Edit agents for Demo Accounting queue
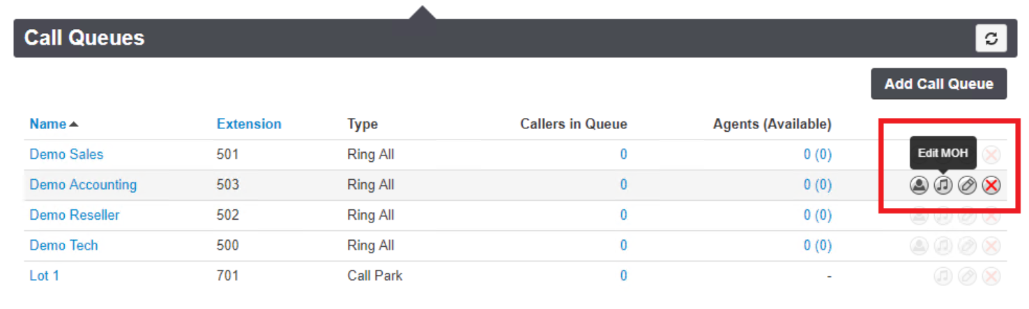The width and height of the screenshot is (1029, 309). pos(919,186)
